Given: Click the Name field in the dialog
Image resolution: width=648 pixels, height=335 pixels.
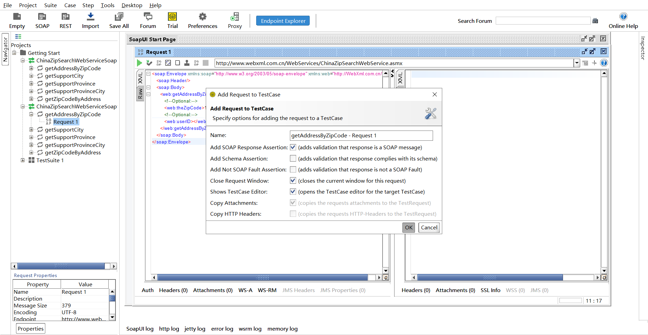Looking at the screenshot, I should [x=361, y=136].
